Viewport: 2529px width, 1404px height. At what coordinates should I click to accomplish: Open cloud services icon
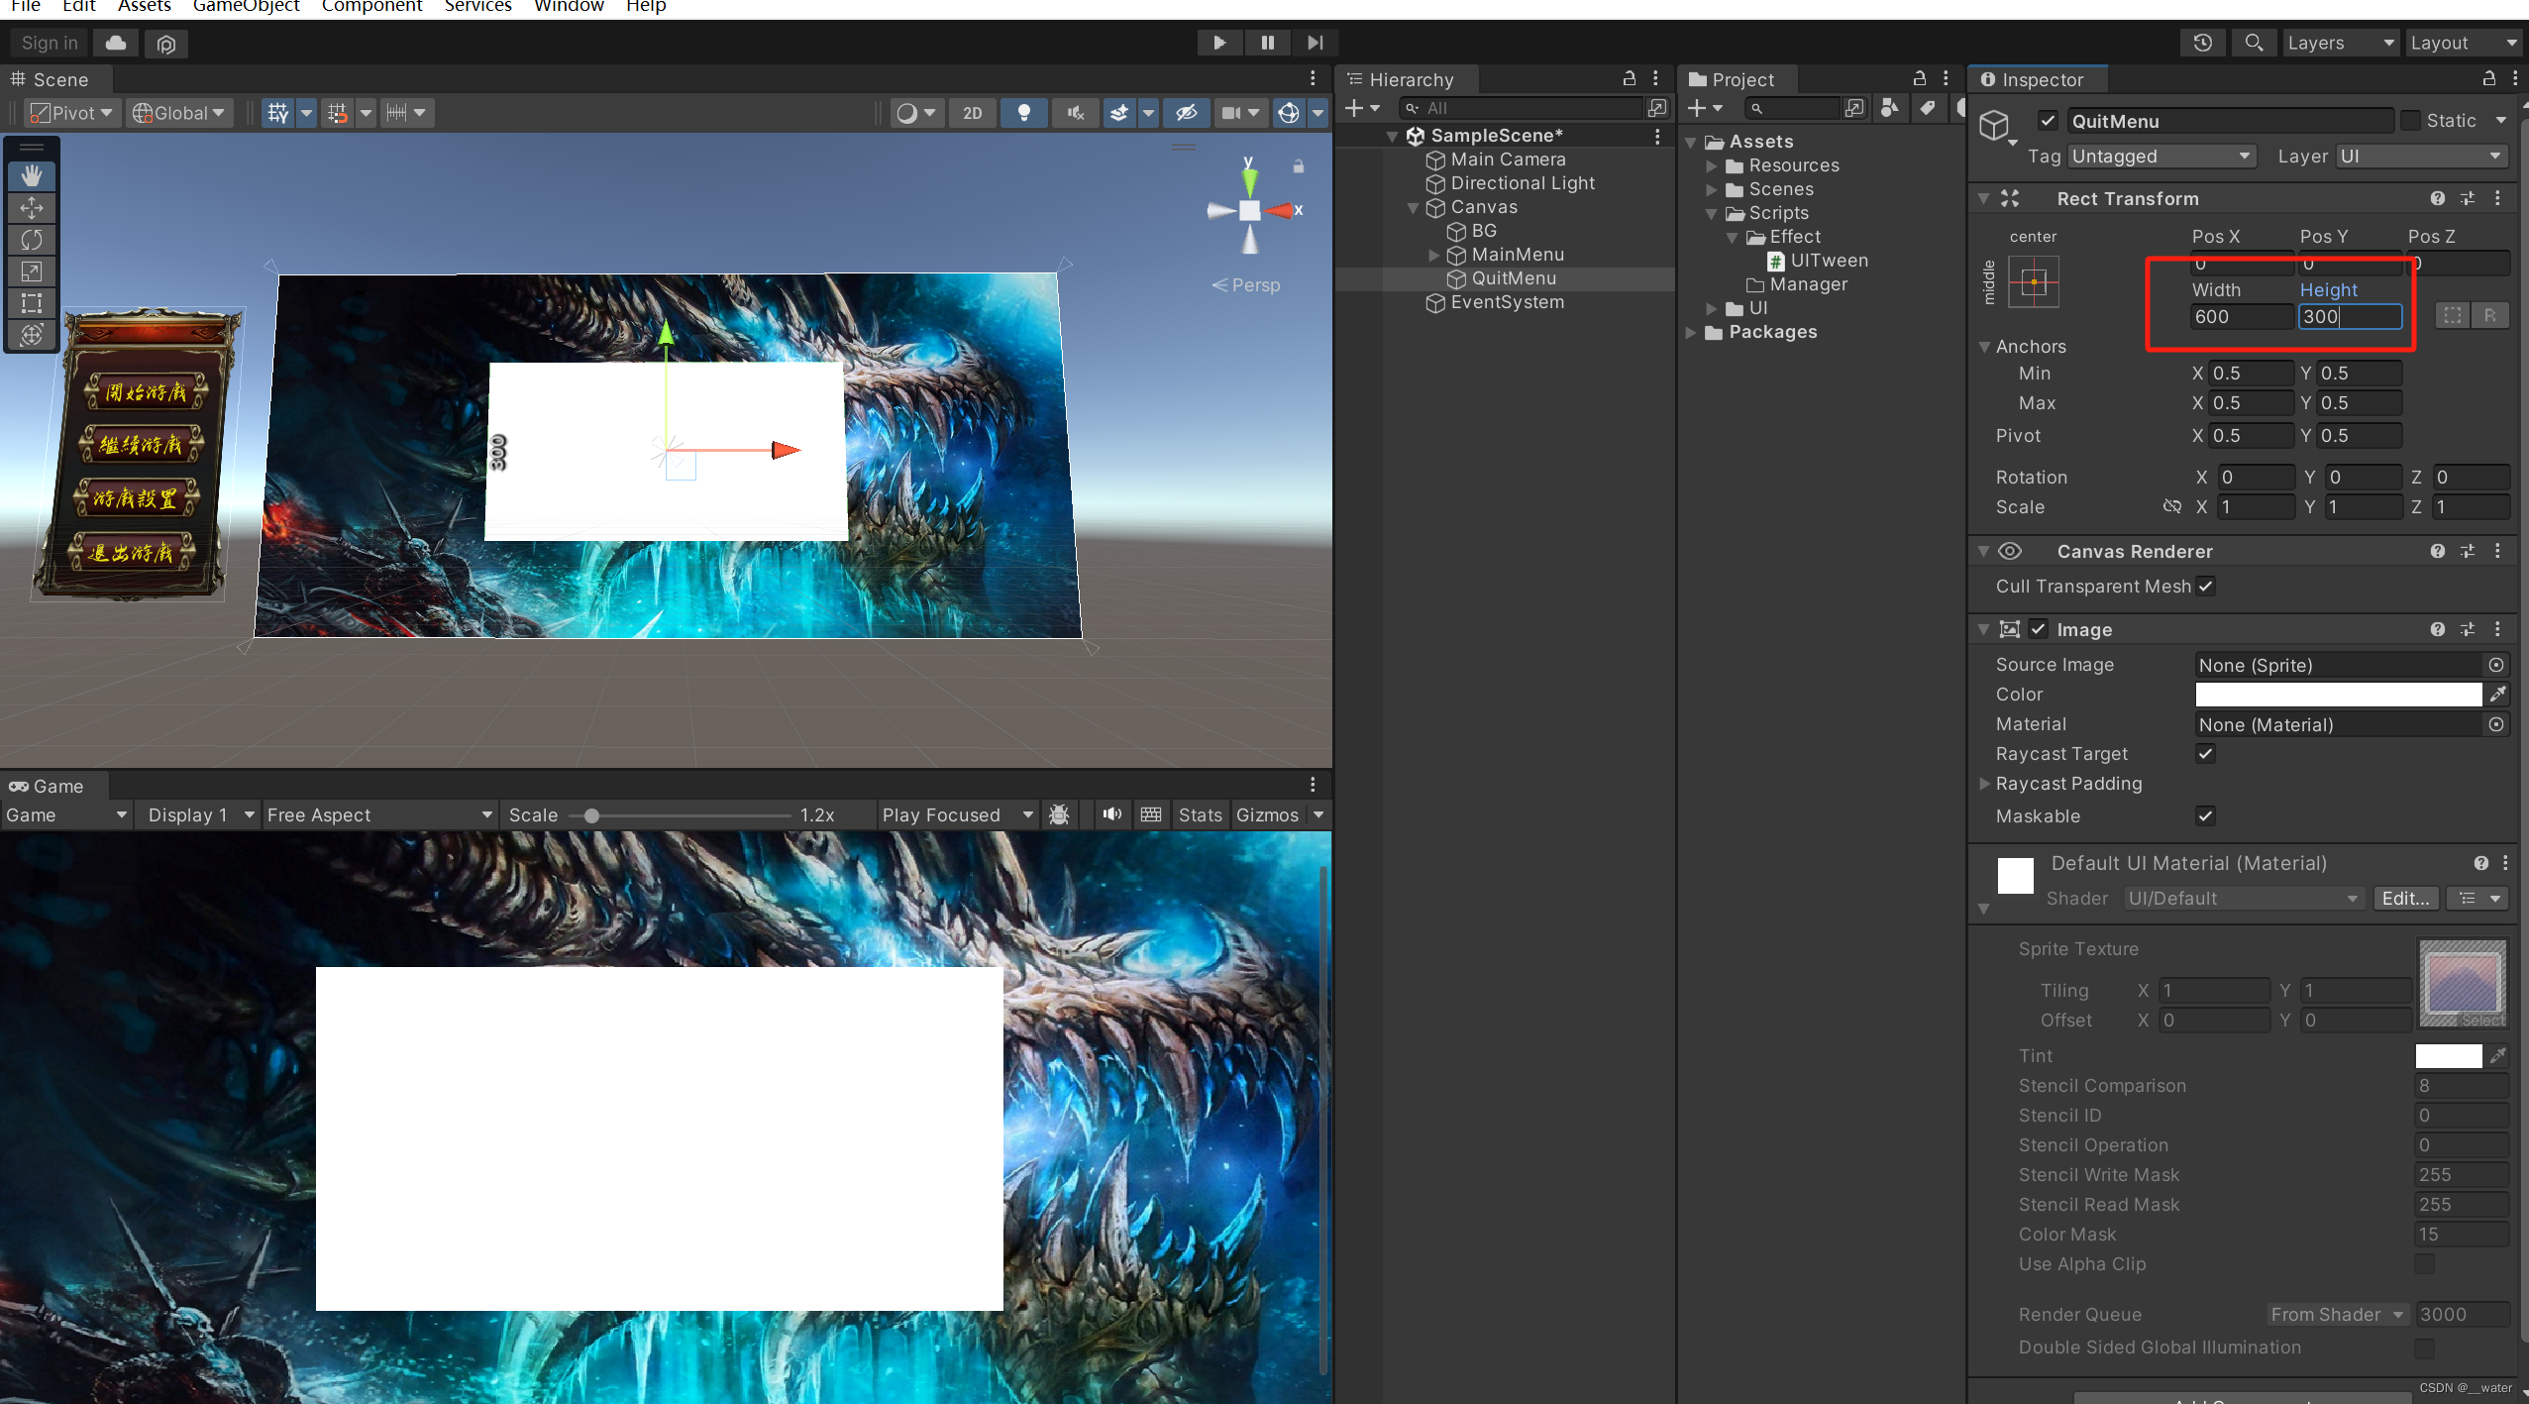point(116,43)
